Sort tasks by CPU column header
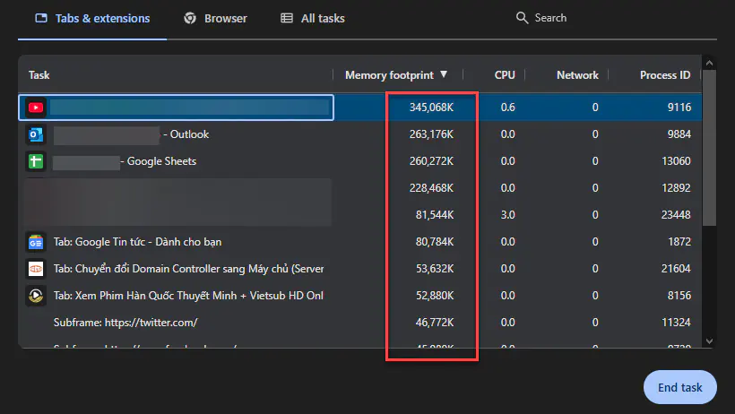The image size is (735, 414). pos(505,75)
